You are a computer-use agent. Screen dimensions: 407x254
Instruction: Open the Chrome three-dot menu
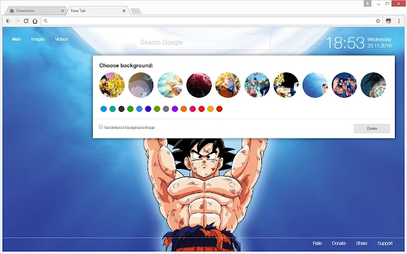(x=399, y=21)
